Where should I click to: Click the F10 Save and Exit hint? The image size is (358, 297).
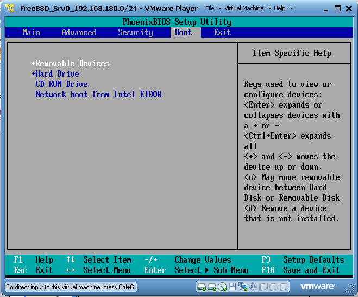click(x=300, y=270)
